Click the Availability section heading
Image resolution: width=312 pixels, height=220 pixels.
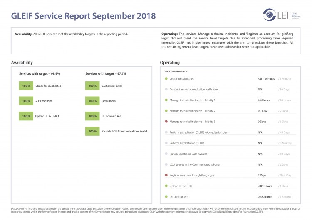(x=22, y=62)
